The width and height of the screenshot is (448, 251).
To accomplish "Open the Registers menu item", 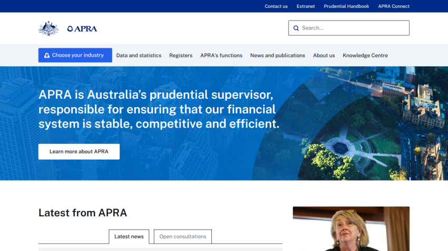I will click(181, 56).
